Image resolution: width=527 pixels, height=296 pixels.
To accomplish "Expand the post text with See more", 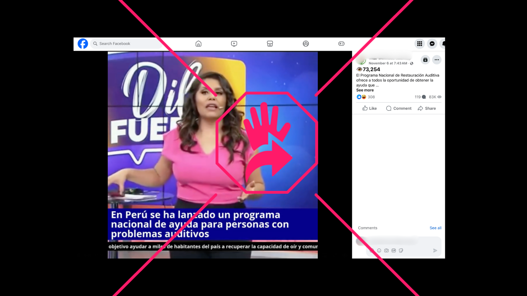I will pos(365,90).
